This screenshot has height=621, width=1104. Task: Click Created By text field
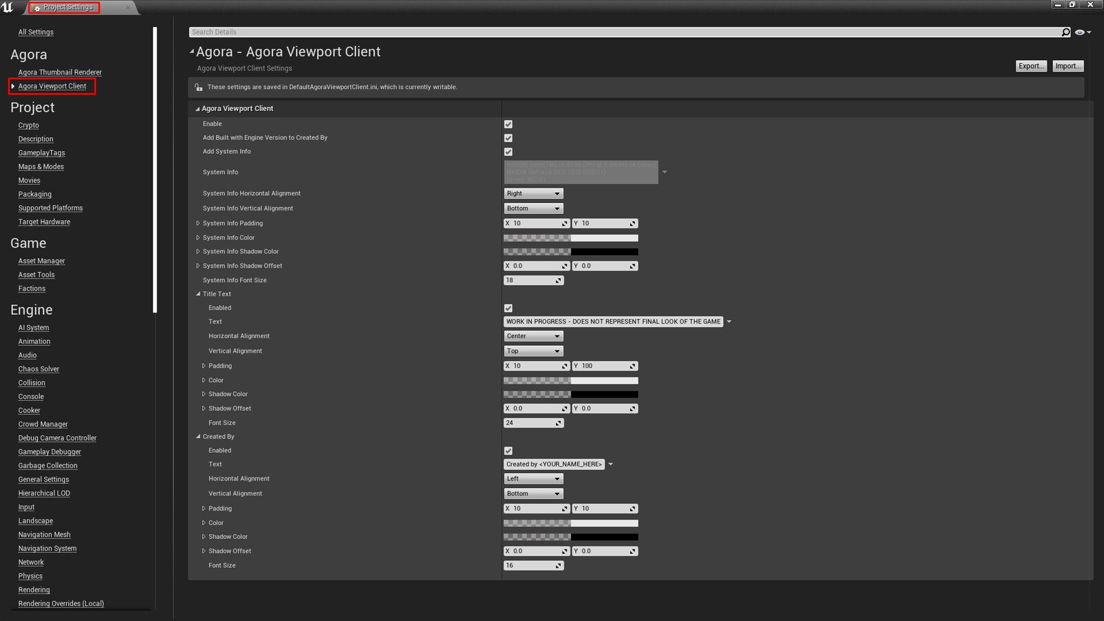tap(554, 464)
